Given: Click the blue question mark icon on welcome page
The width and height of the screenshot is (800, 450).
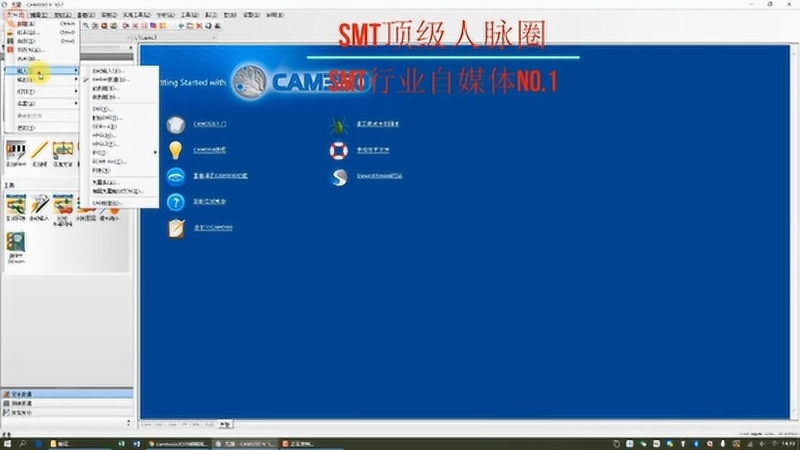Looking at the screenshot, I should 176,201.
